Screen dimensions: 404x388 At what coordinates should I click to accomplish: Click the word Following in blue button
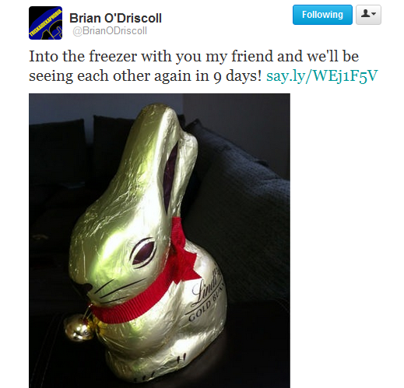tap(322, 15)
